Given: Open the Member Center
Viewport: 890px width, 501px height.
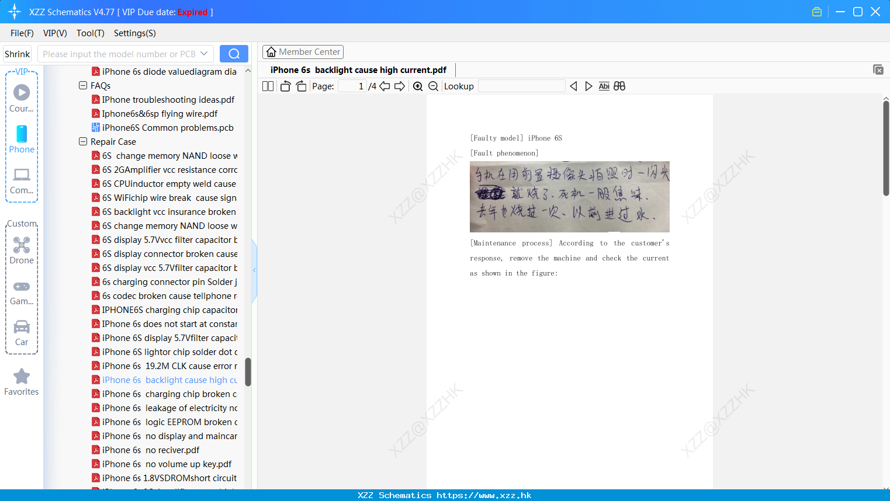Looking at the screenshot, I should pyautogui.click(x=303, y=52).
